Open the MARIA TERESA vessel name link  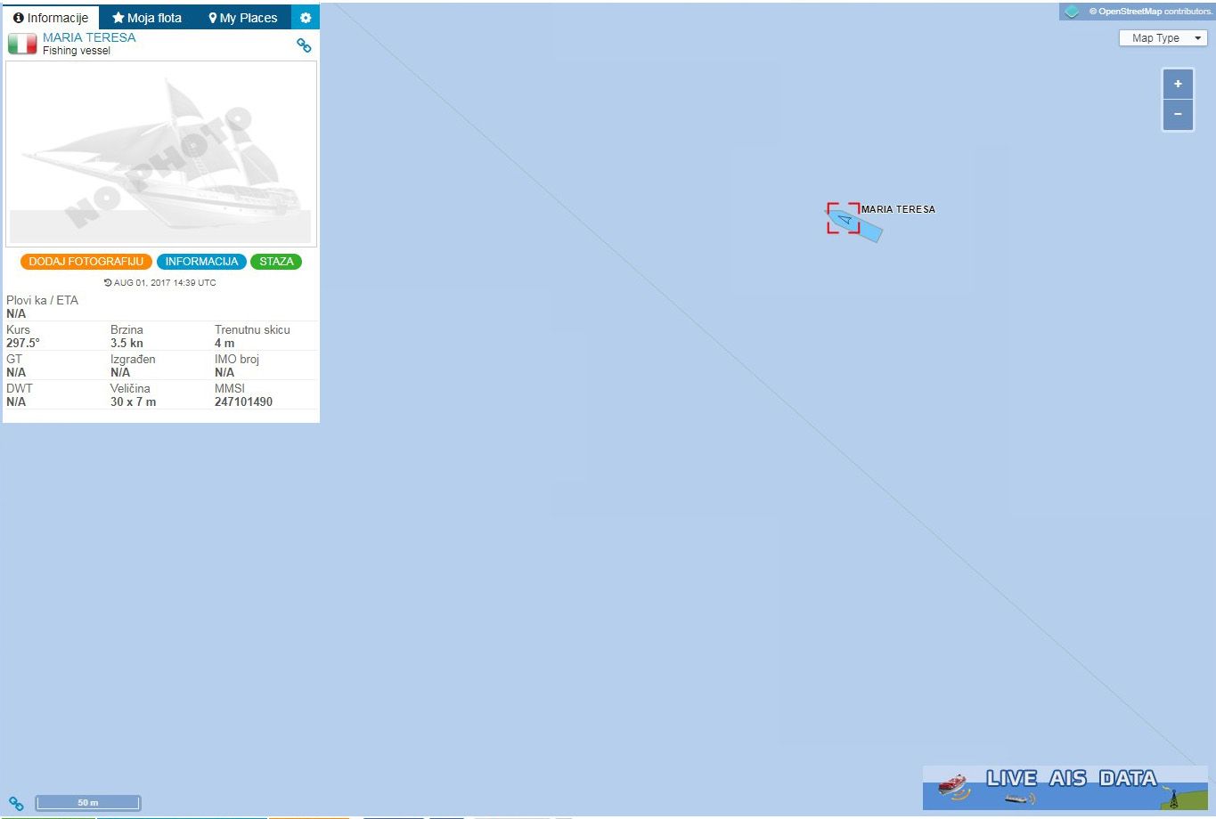coord(89,37)
